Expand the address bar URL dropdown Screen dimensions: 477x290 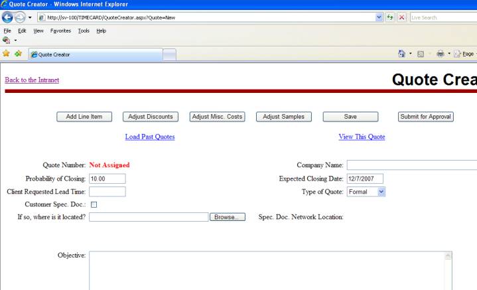(x=379, y=17)
